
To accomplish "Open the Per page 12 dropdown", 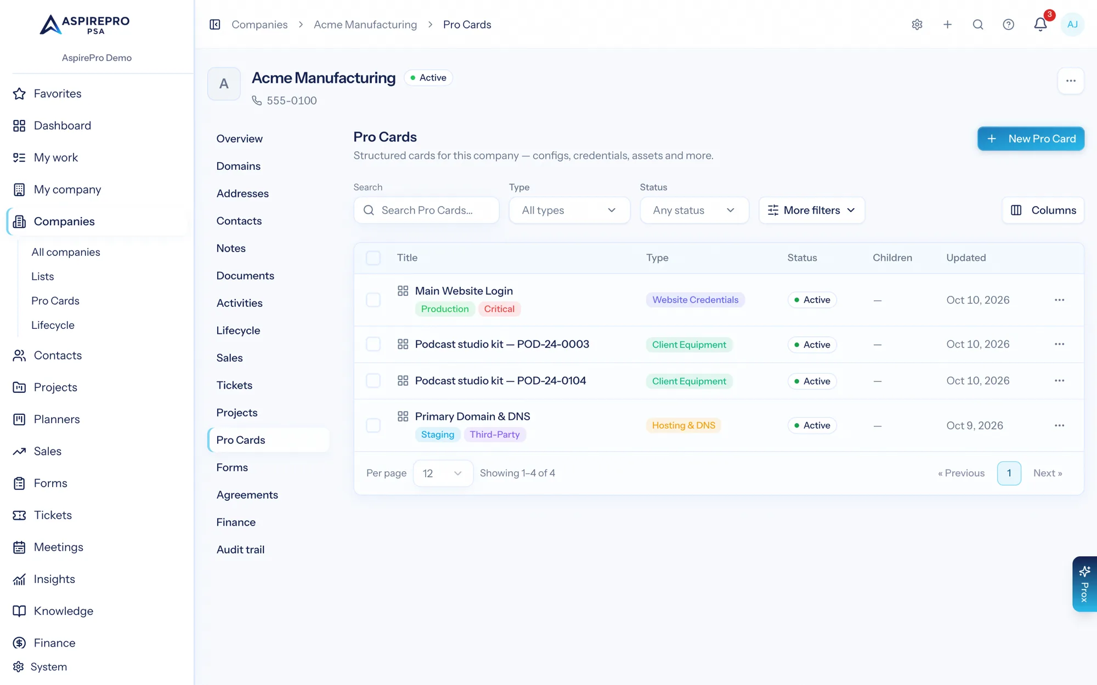I will click(443, 473).
